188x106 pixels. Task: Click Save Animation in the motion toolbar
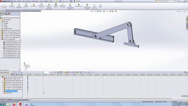55,72
